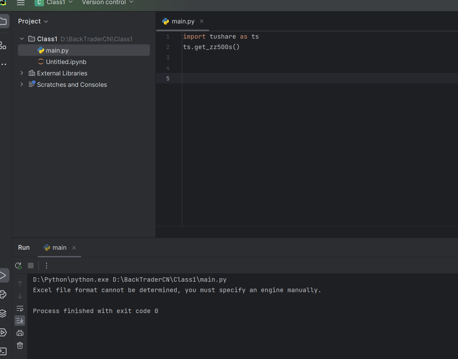Clear all console output trash icon
Image resolution: width=458 pixels, height=359 pixels.
pyautogui.click(x=20, y=345)
